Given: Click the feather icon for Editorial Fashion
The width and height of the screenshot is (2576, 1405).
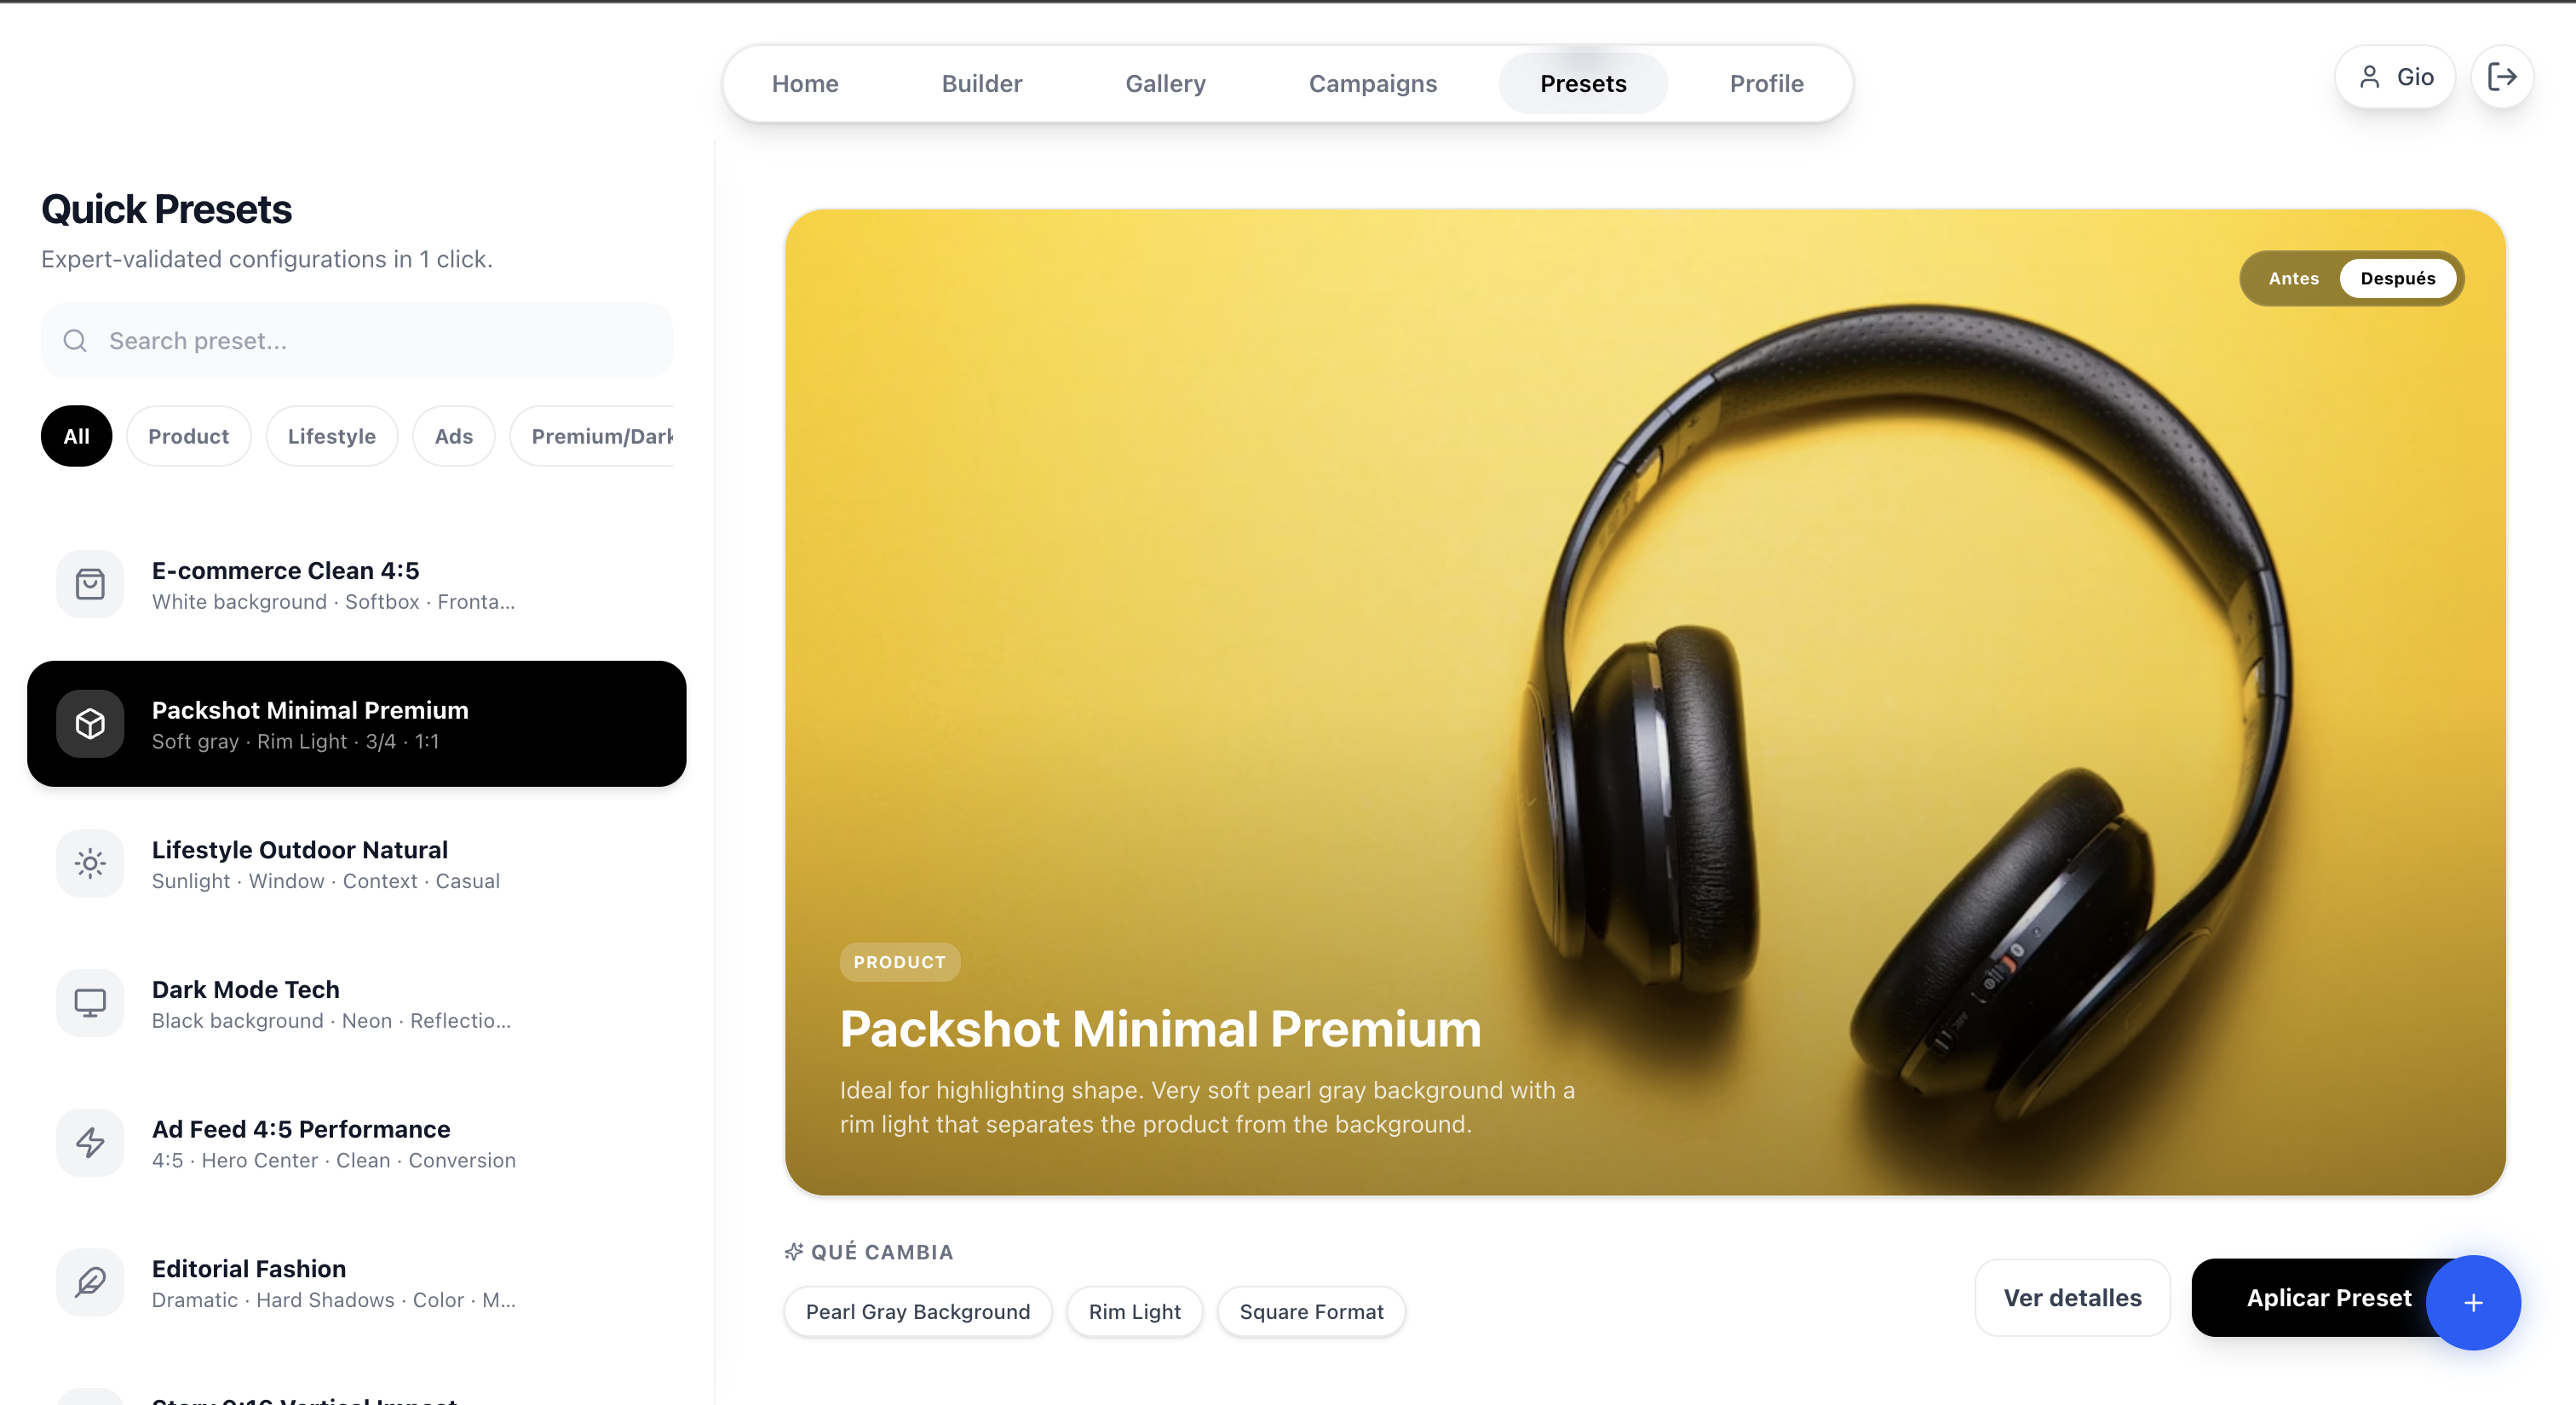Looking at the screenshot, I should [90, 1282].
